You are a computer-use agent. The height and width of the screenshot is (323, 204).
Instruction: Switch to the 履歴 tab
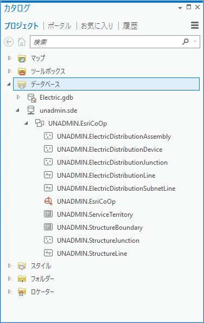point(130,26)
